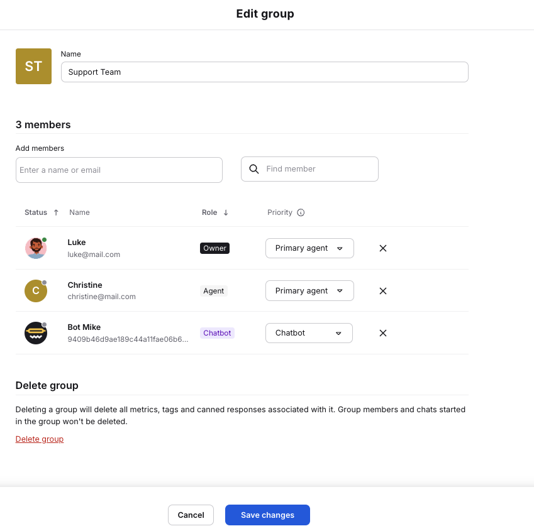
Task: Click Christine's avatar circle
Action: pyautogui.click(x=36, y=291)
